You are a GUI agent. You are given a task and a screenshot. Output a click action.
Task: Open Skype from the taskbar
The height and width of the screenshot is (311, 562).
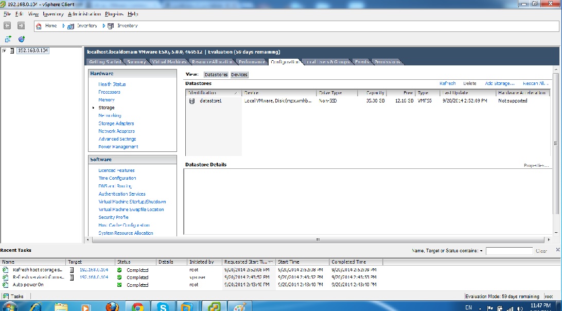pos(164,307)
